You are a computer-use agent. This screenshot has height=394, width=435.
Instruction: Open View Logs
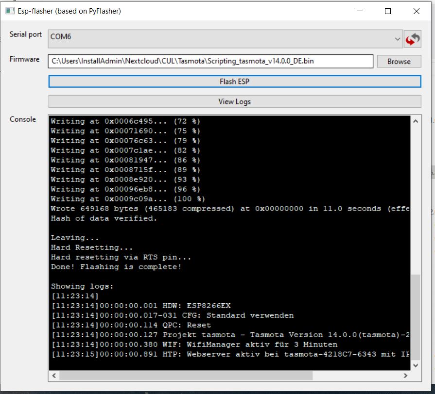(235, 101)
